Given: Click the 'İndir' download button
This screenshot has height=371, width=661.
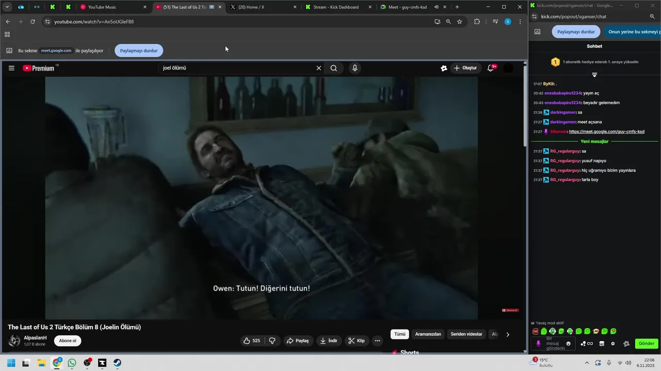Looking at the screenshot, I should coord(329,341).
